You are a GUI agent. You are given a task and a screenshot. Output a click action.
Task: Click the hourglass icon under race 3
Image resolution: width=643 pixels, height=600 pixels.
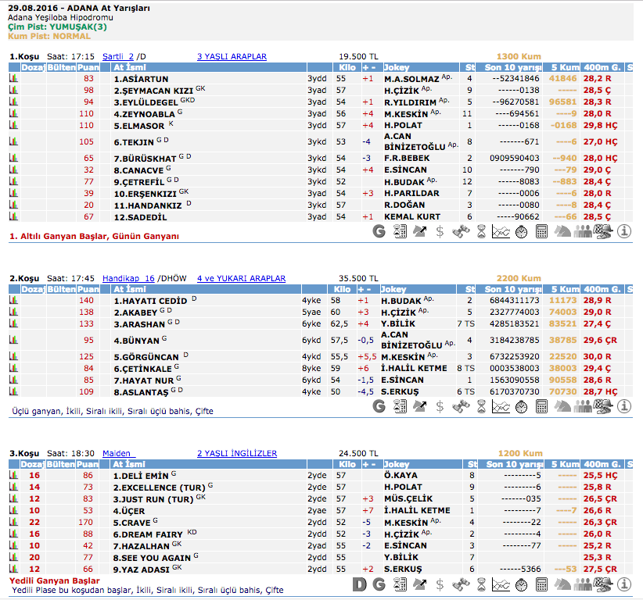coord(481,584)
